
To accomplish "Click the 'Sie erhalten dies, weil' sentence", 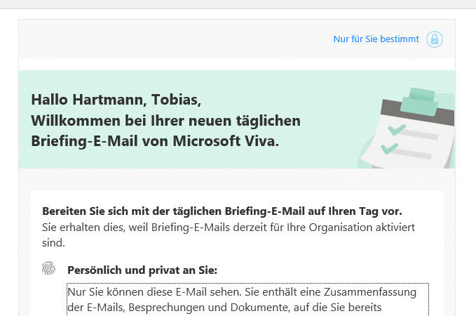I will pos(98,228).
